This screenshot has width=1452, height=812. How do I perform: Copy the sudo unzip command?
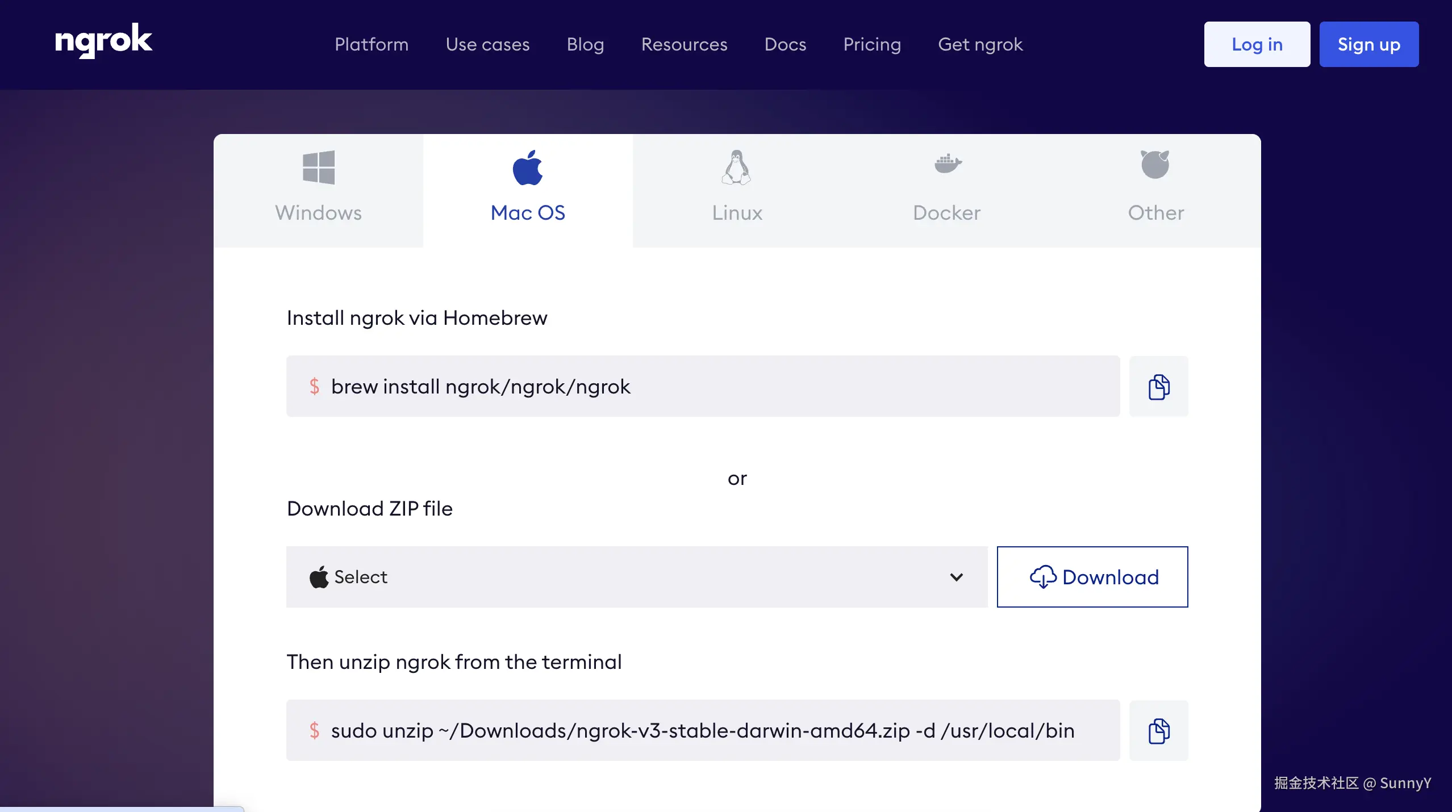(x=1158, y=731)
